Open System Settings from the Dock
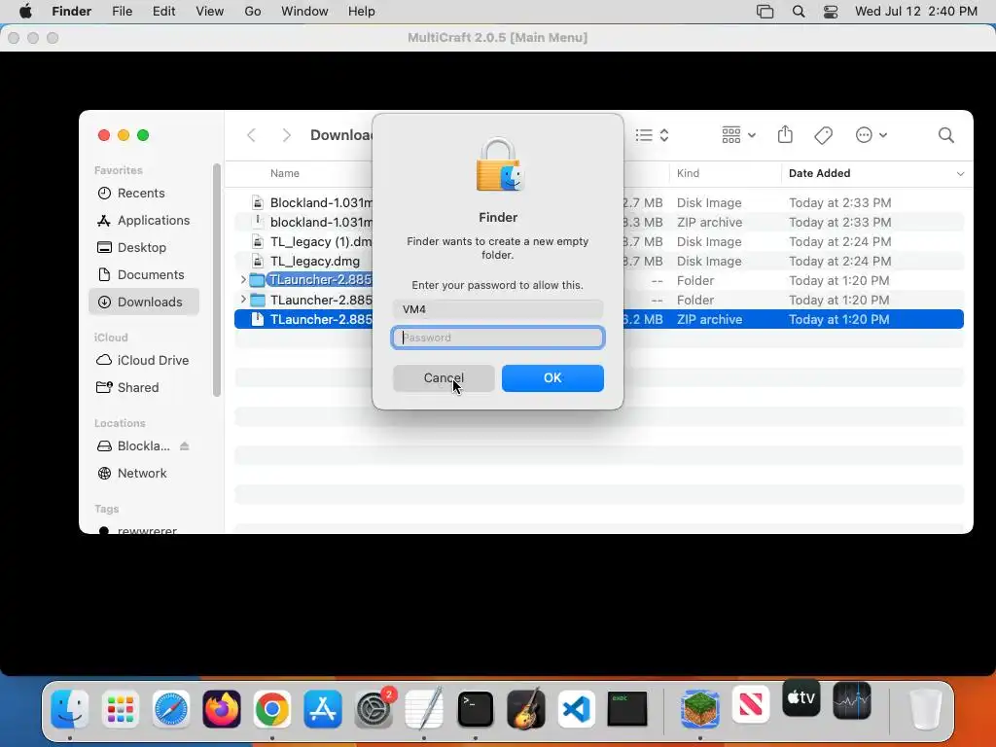This screenshot has width=996, height=747. 373,709
